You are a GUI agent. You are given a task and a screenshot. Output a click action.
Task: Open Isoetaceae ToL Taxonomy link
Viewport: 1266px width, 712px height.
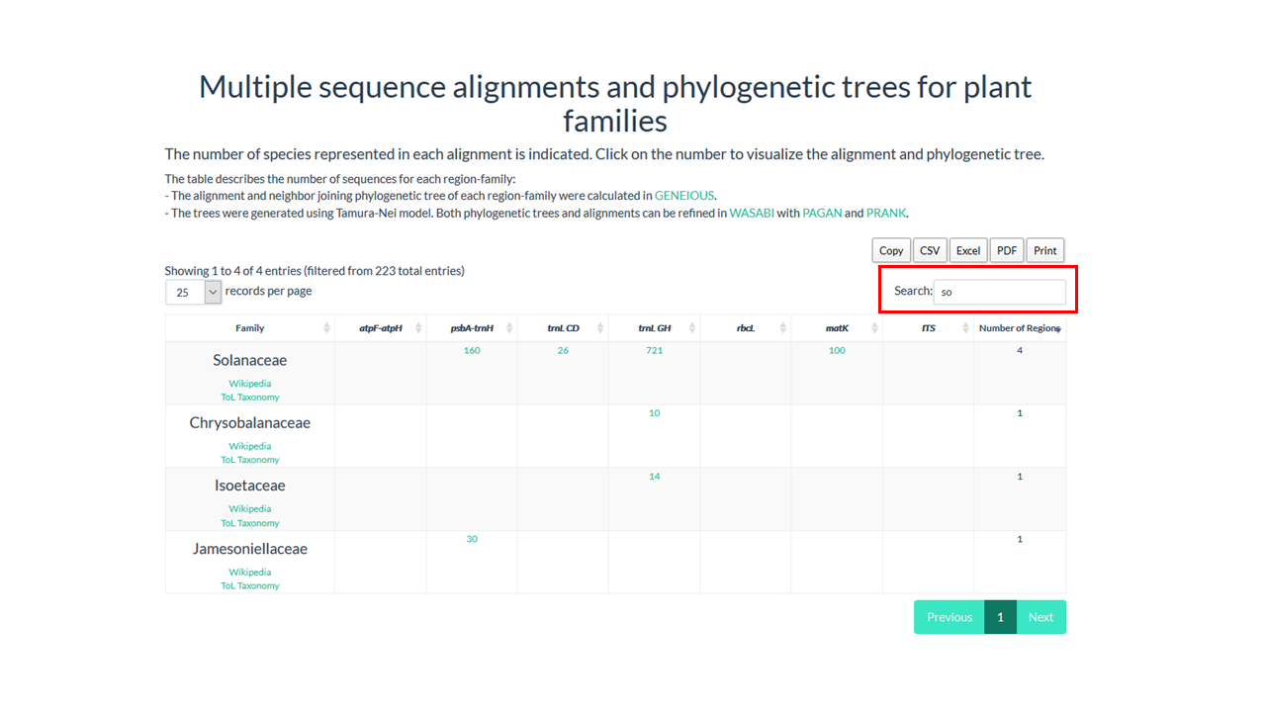250,523
